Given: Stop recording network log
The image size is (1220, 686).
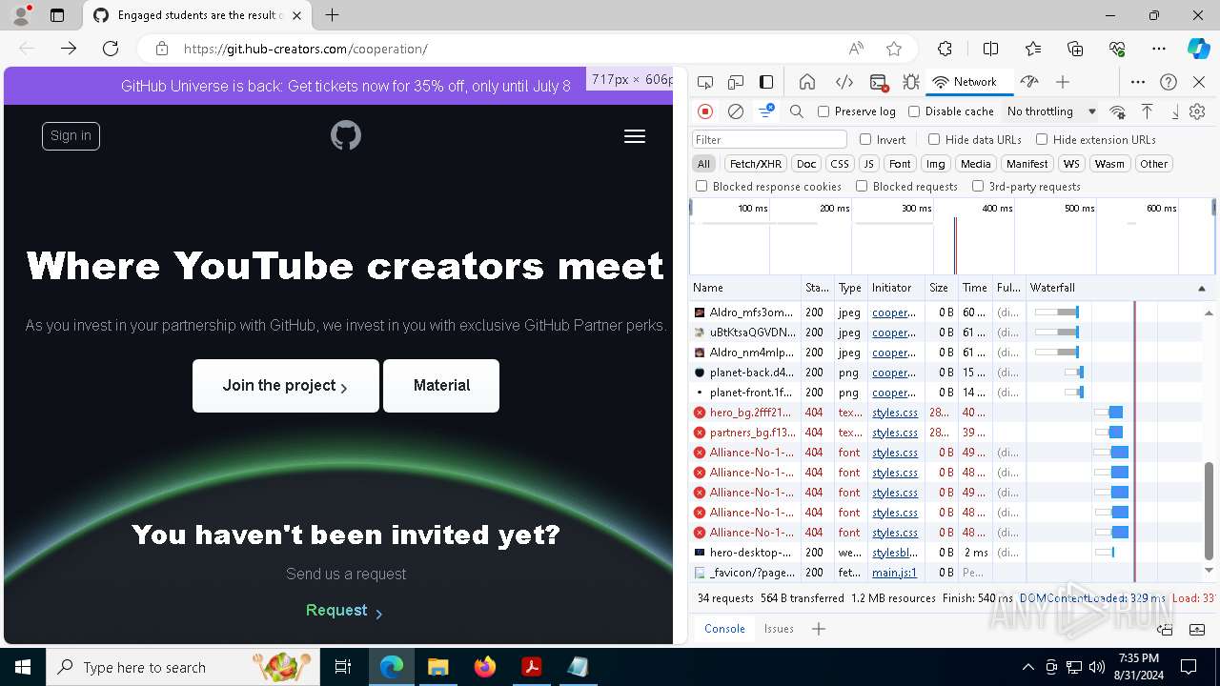Looking at the screenshot, I should click(705, 111).
